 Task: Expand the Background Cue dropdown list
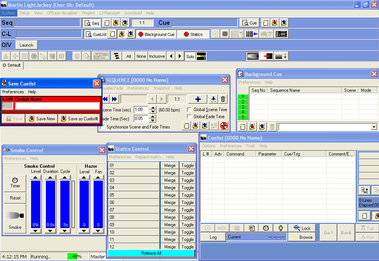[374, 127]
